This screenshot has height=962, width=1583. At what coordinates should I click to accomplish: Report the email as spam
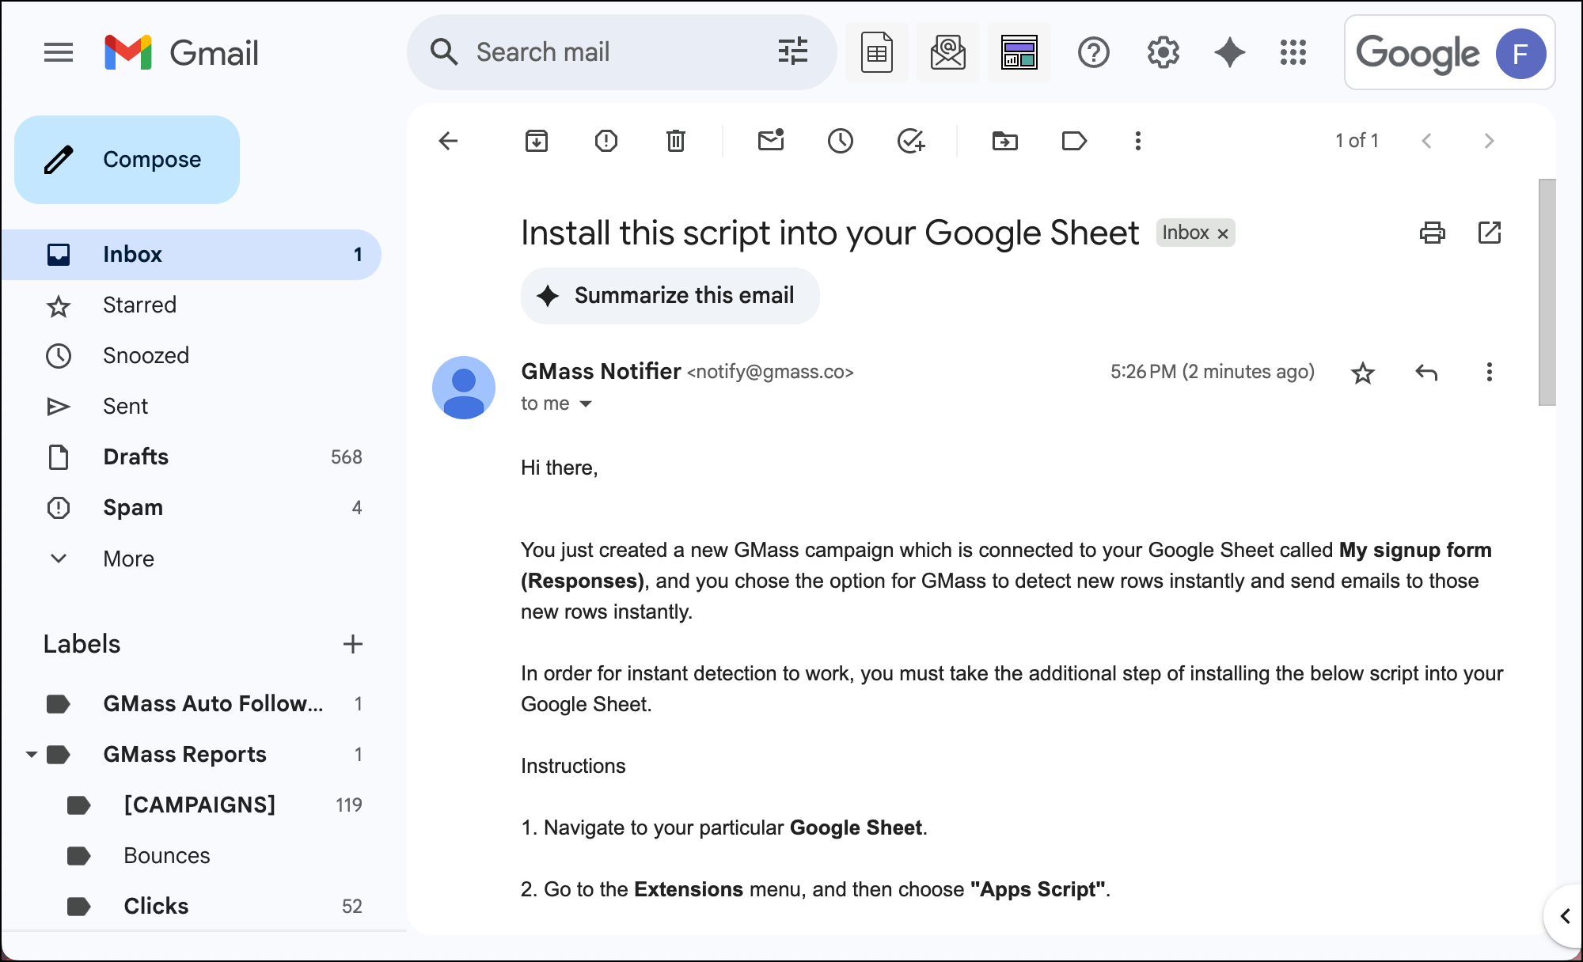(x=606, y=141)
